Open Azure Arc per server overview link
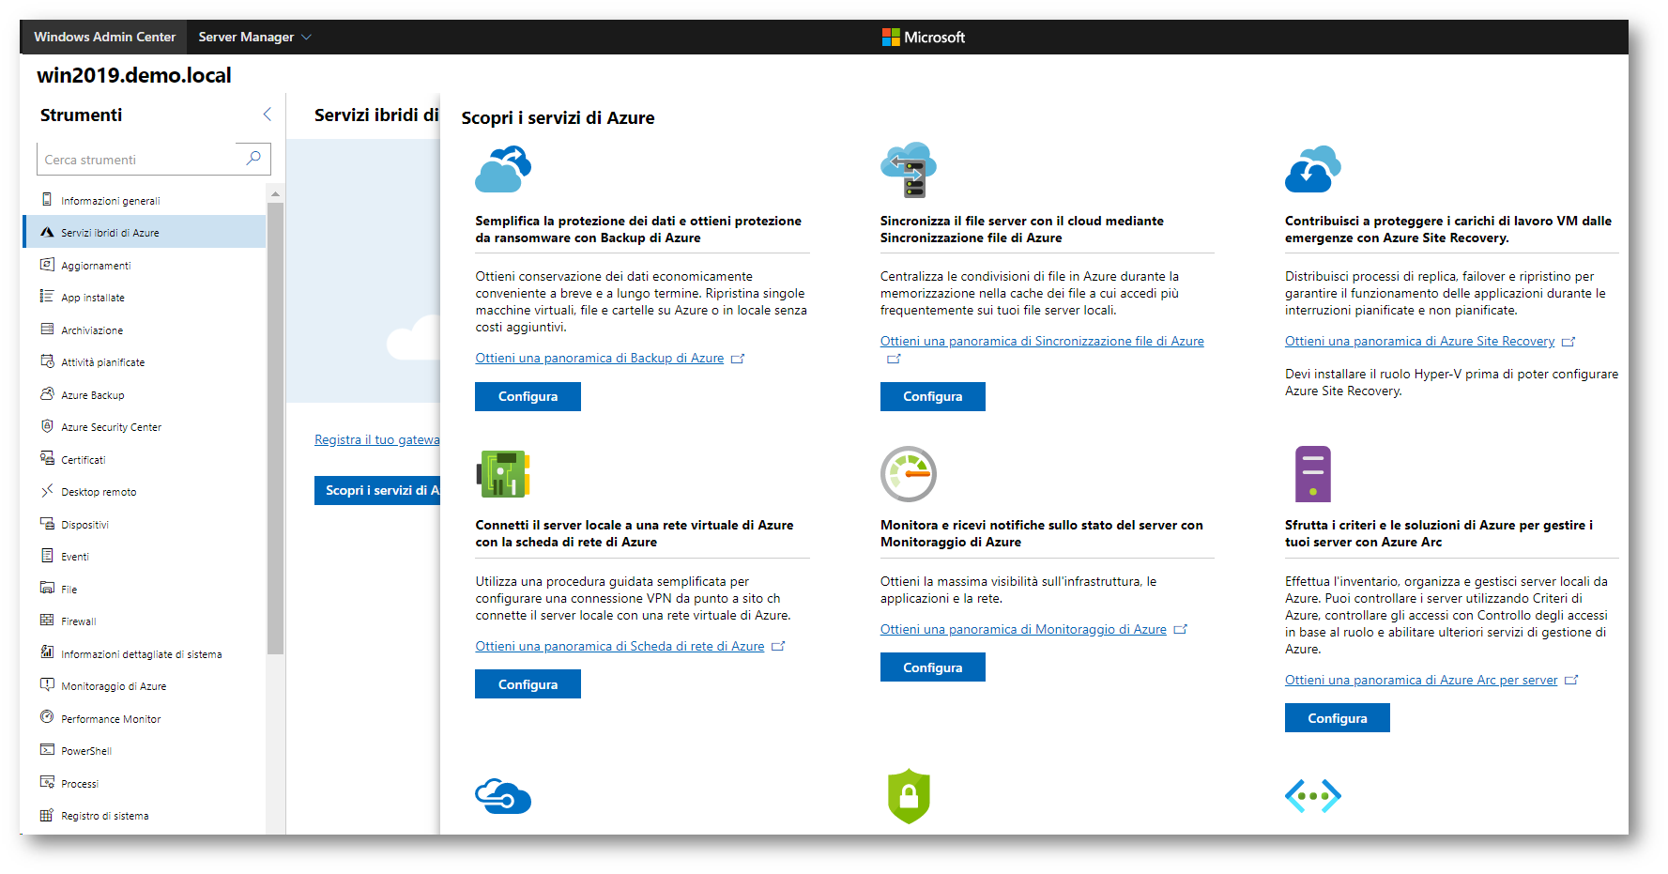Image resolution: width=1668 pixels, height=874 pixels. [1421, 680]
